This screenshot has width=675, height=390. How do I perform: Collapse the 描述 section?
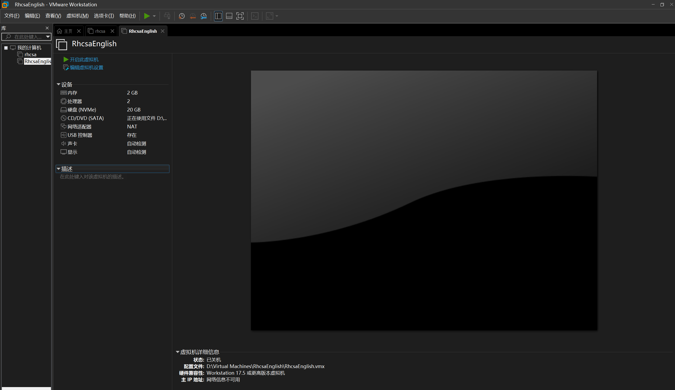coord(58,169)
